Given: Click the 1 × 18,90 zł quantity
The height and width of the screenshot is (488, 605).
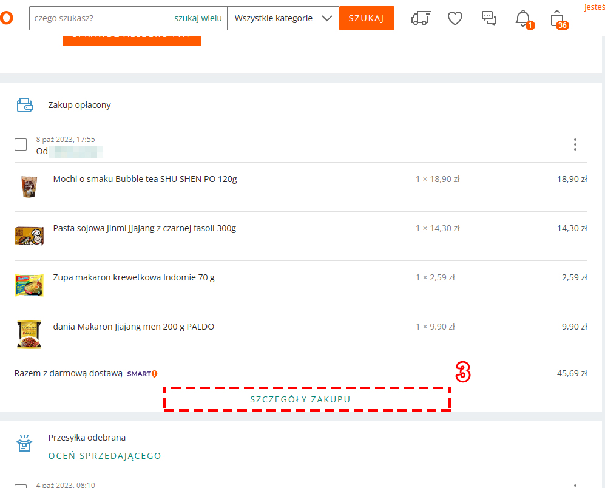Looking at the screenshot, I should point(438,179).
